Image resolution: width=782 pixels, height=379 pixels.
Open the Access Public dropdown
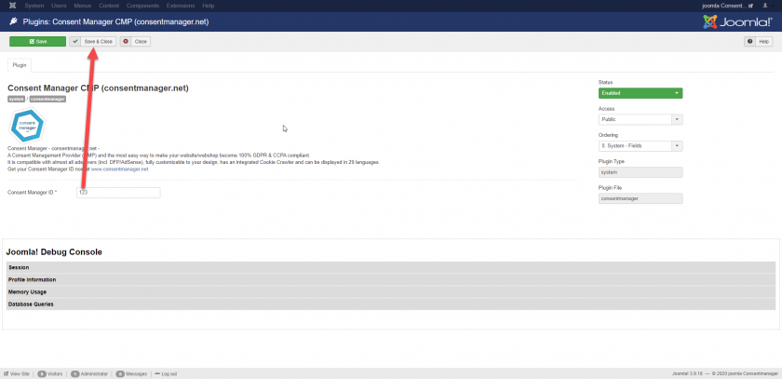coord(640,120)
